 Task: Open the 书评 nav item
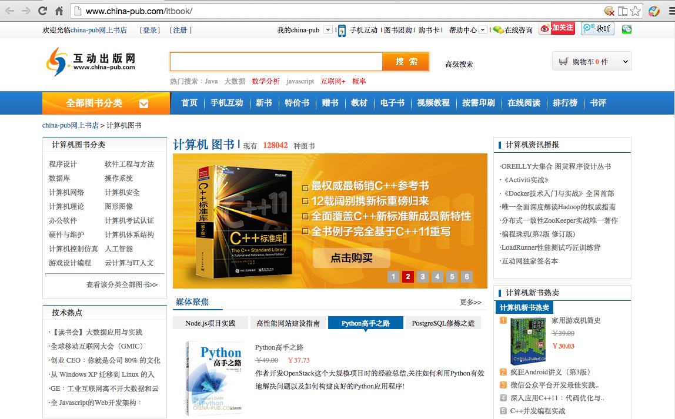point(598,103)
